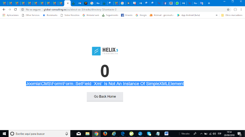Screen dimensions: 245x137
Task: Open the Vínculos toolbar on the taskbar
Action: (x=186, y=134)
